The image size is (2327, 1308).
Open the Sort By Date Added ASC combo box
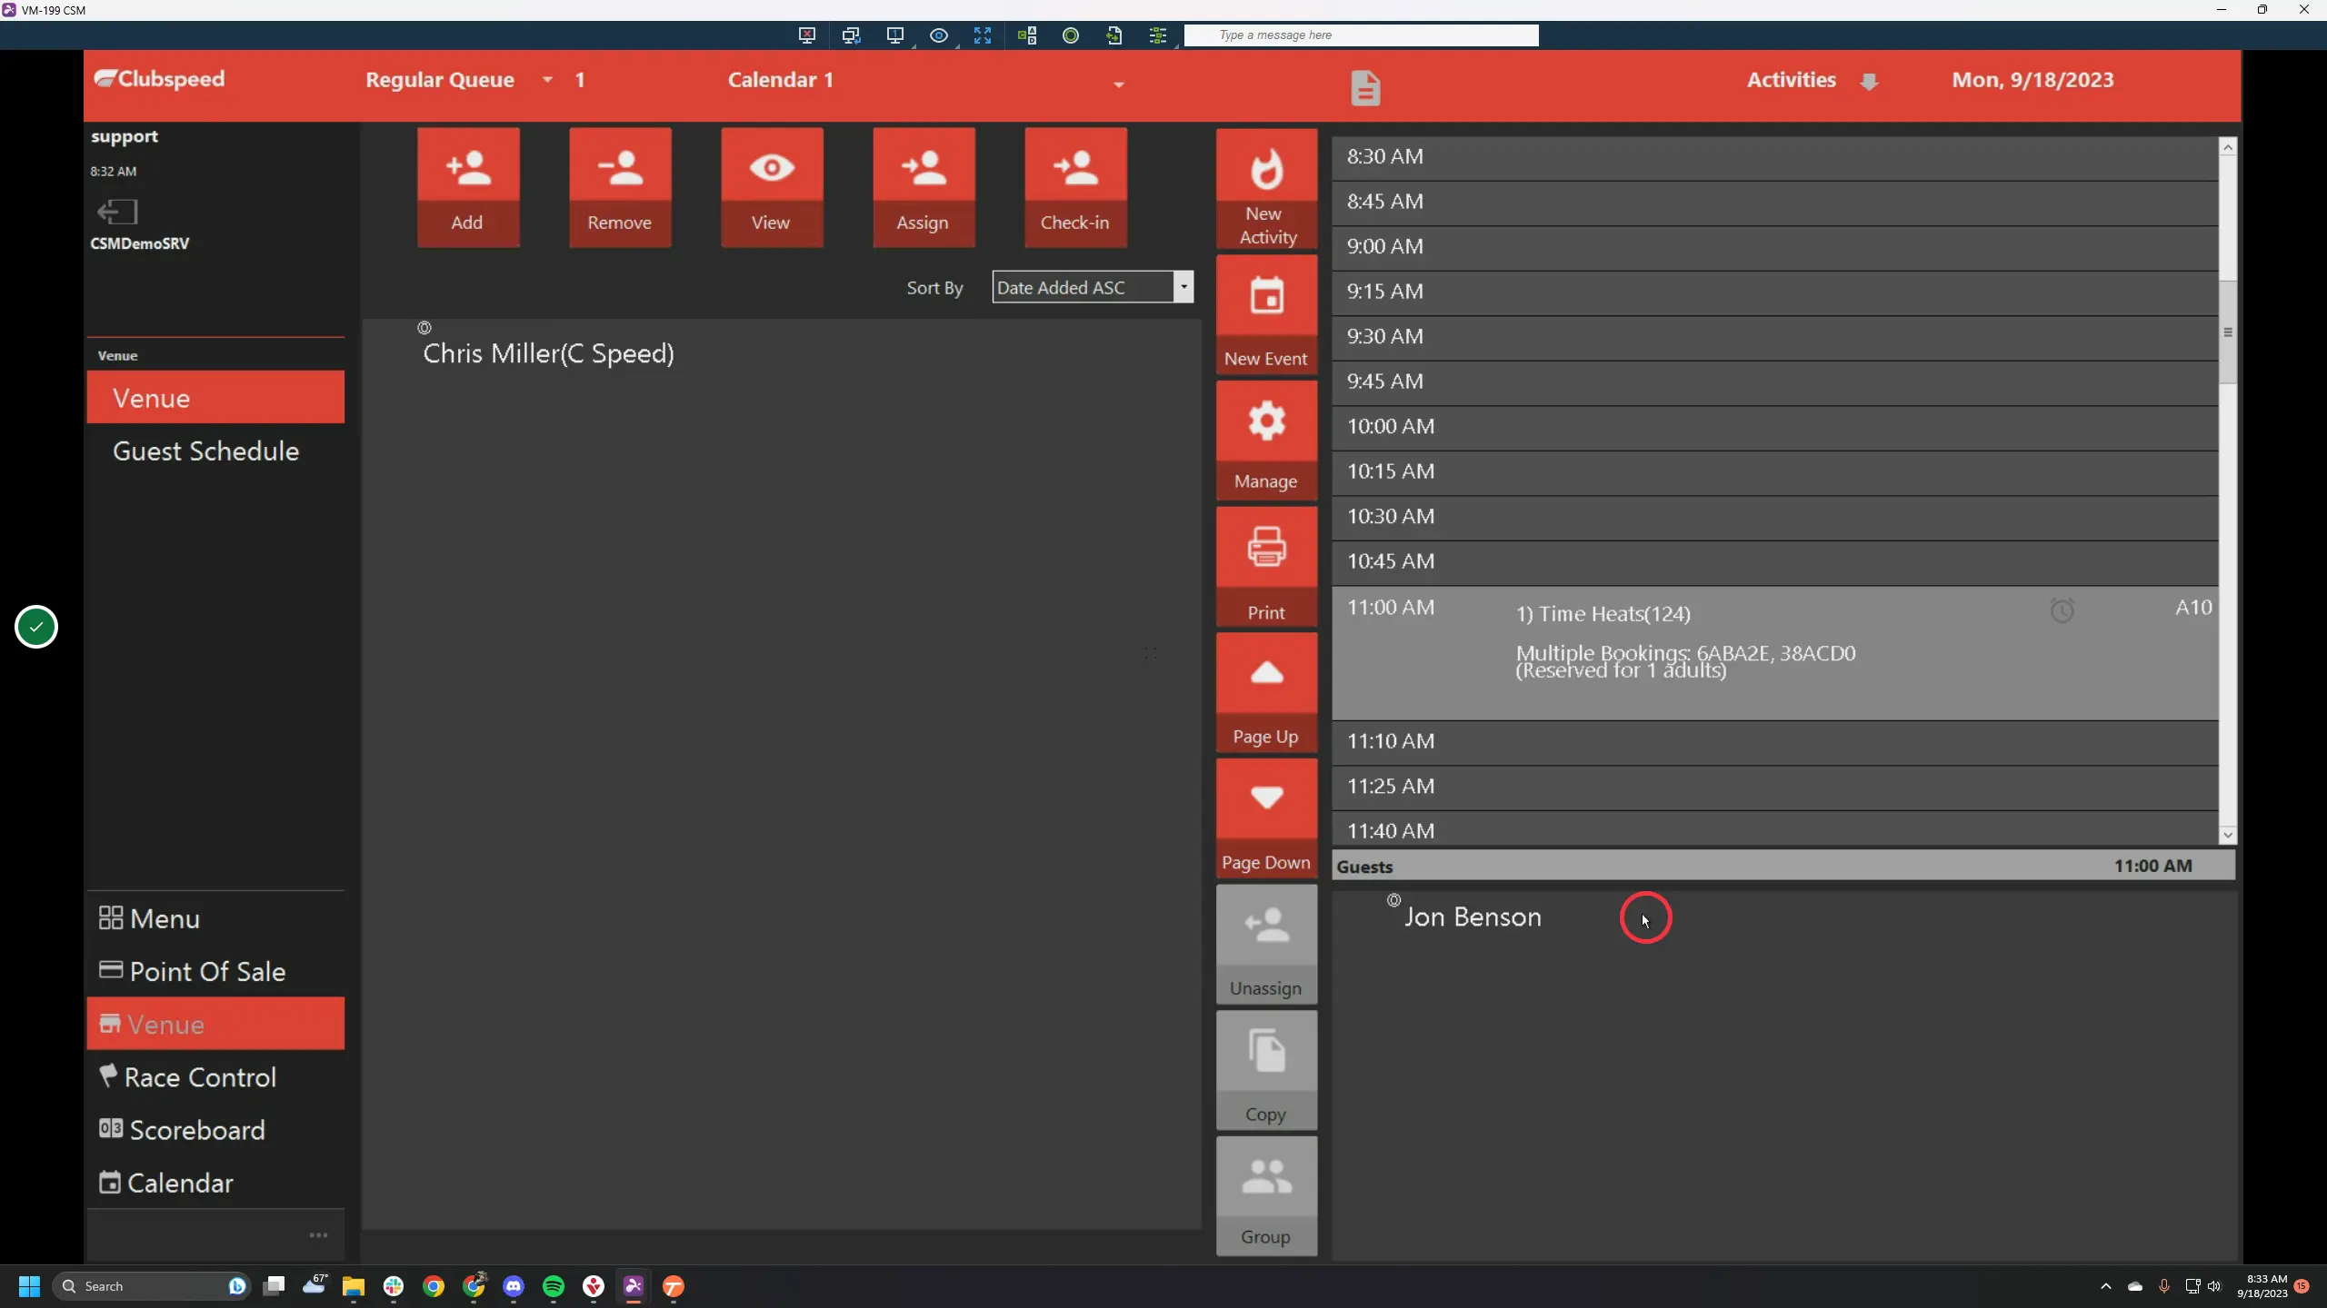1093,287
